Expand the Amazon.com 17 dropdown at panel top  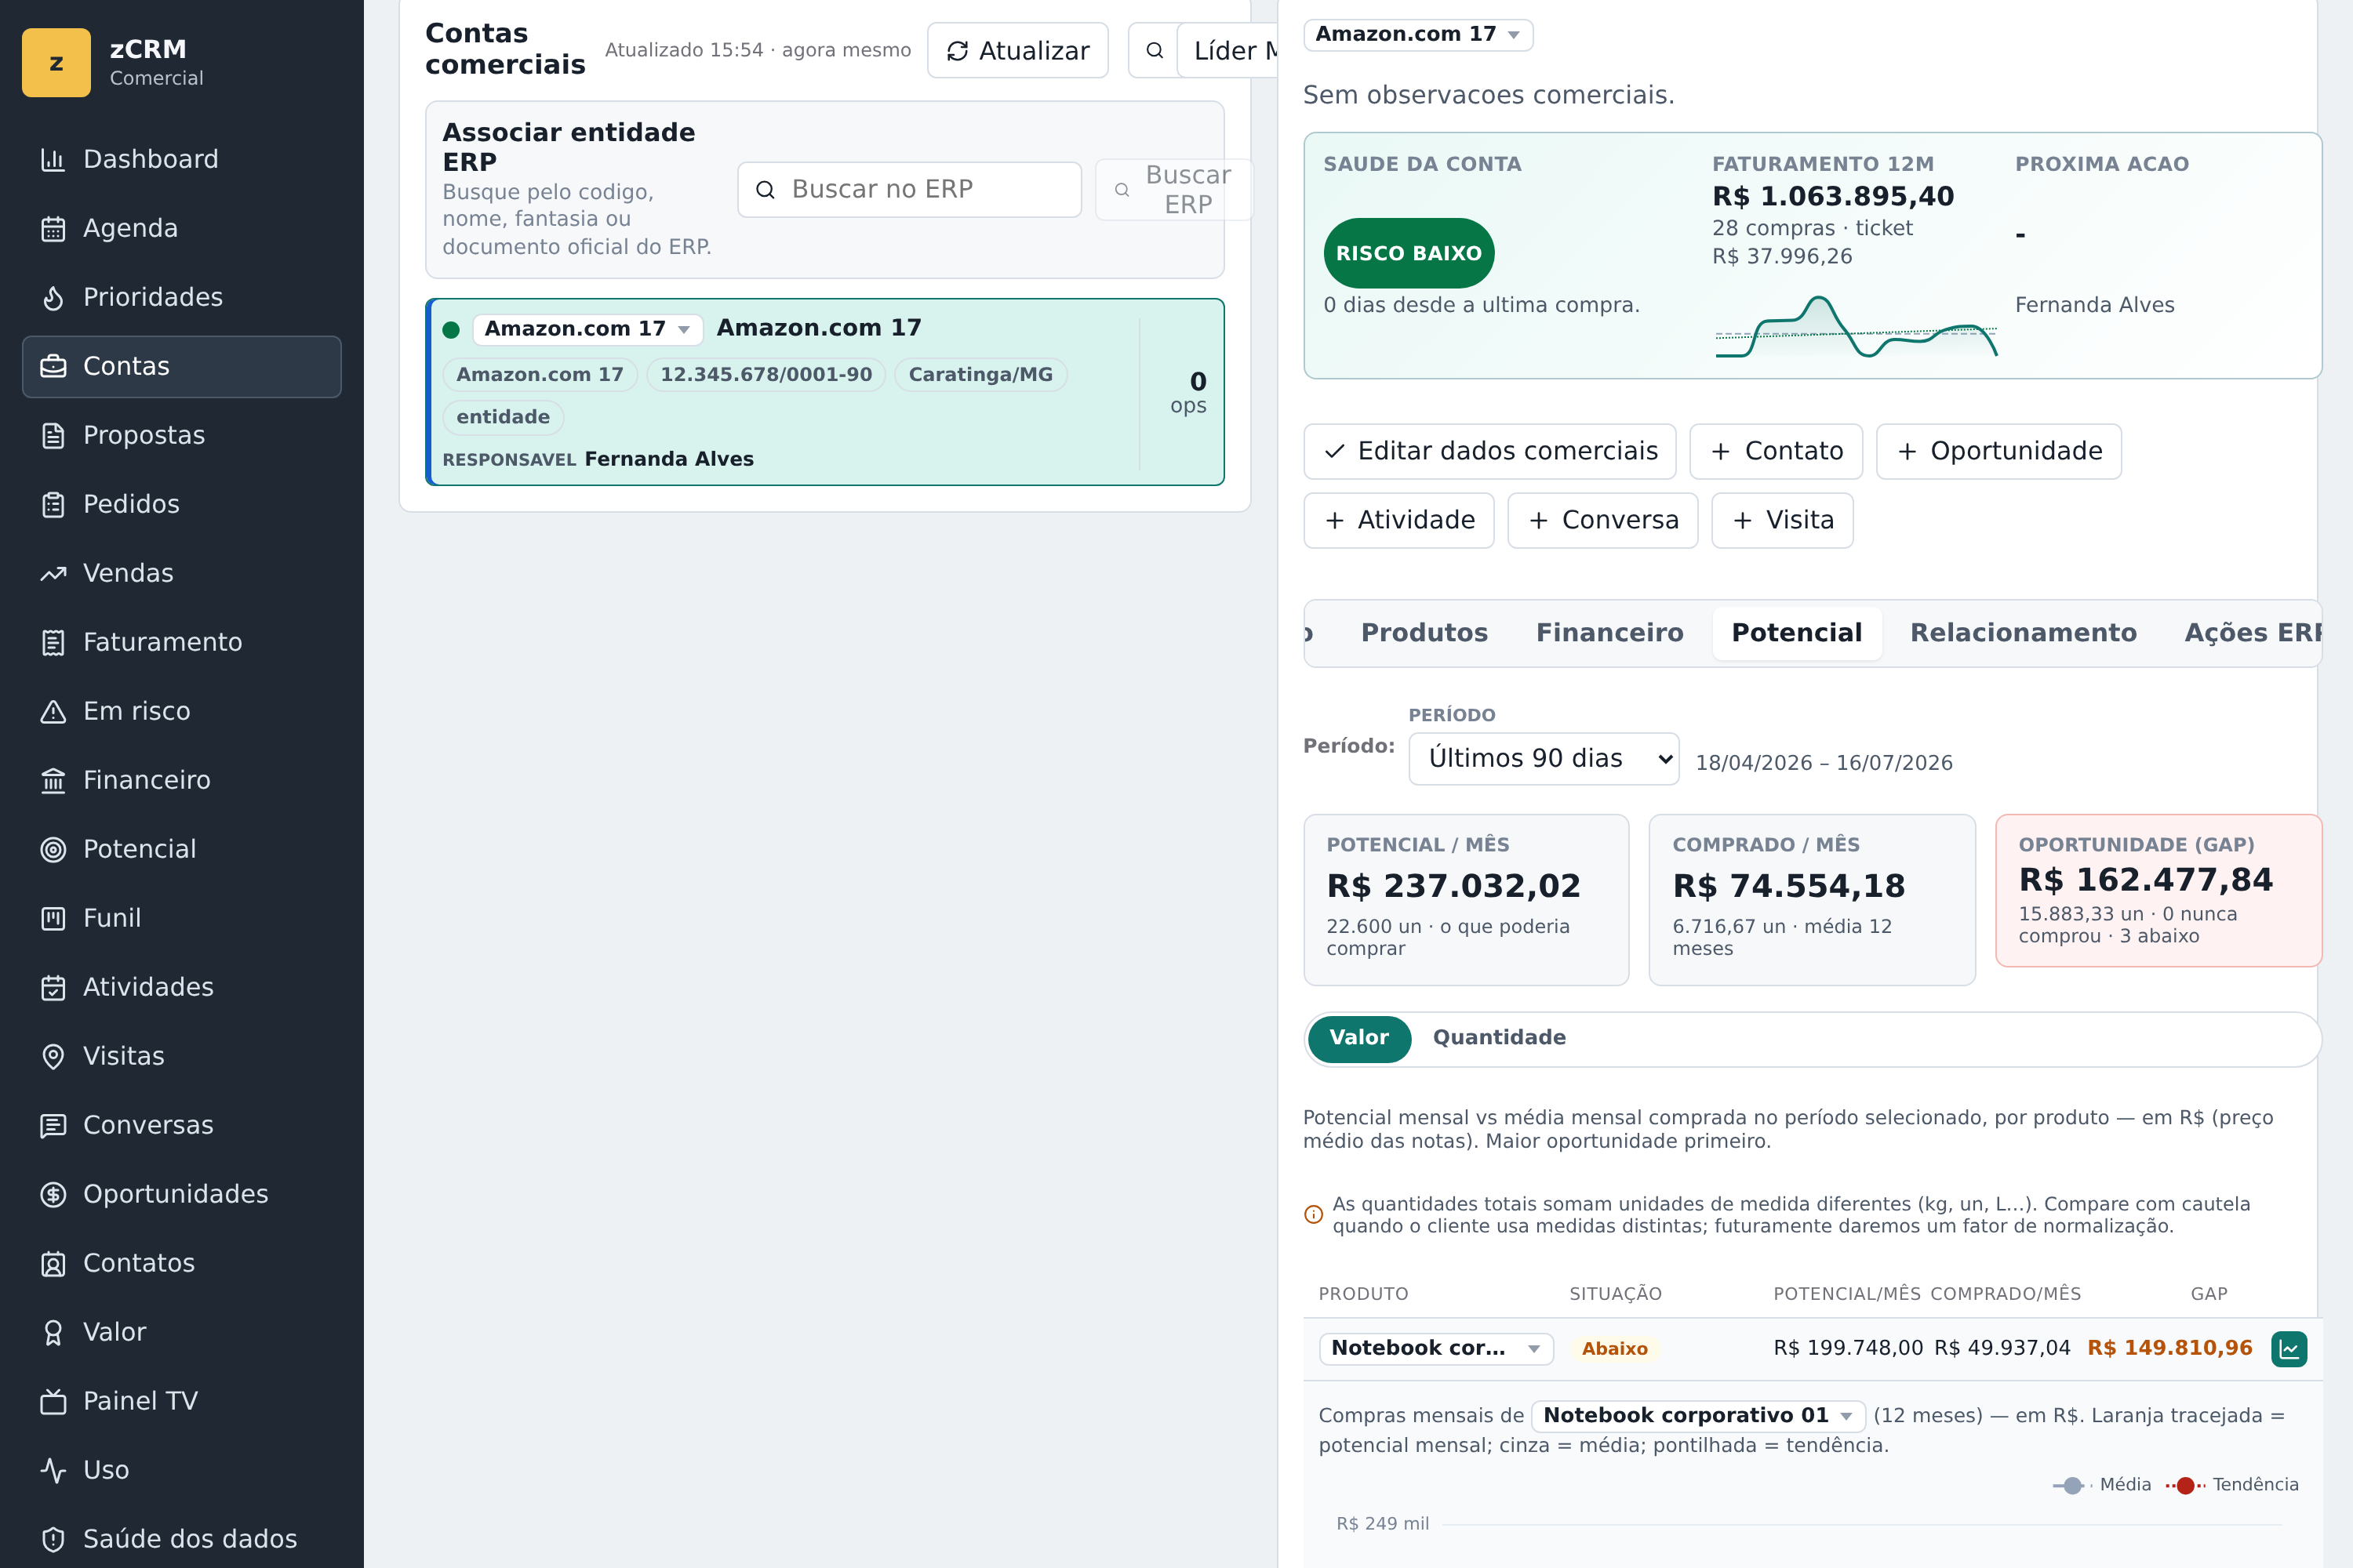click(1417, 34)
